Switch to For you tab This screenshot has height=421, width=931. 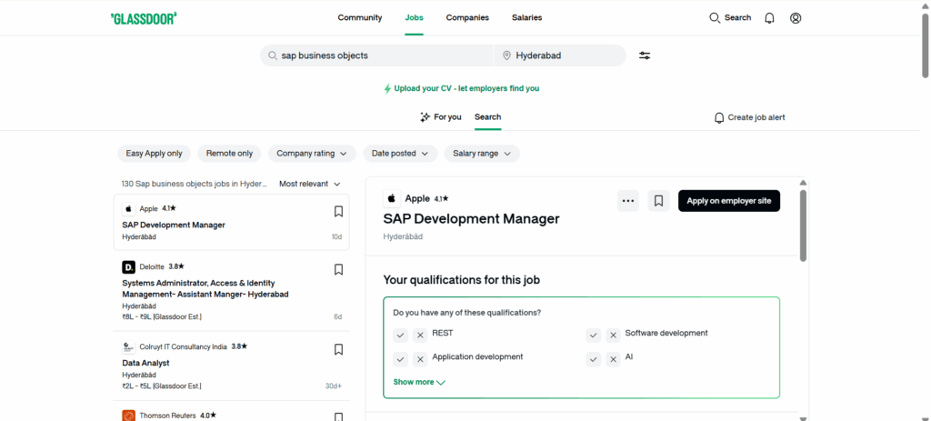pyautogui.click(x=440, y=117)
